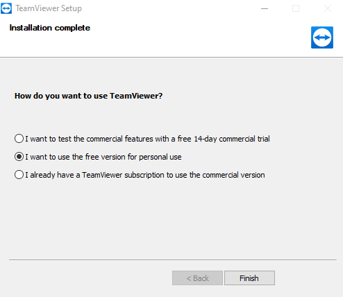Click the horizontal separator line above Finish
This screenshot has height=297, width=343.
[173, 260]
